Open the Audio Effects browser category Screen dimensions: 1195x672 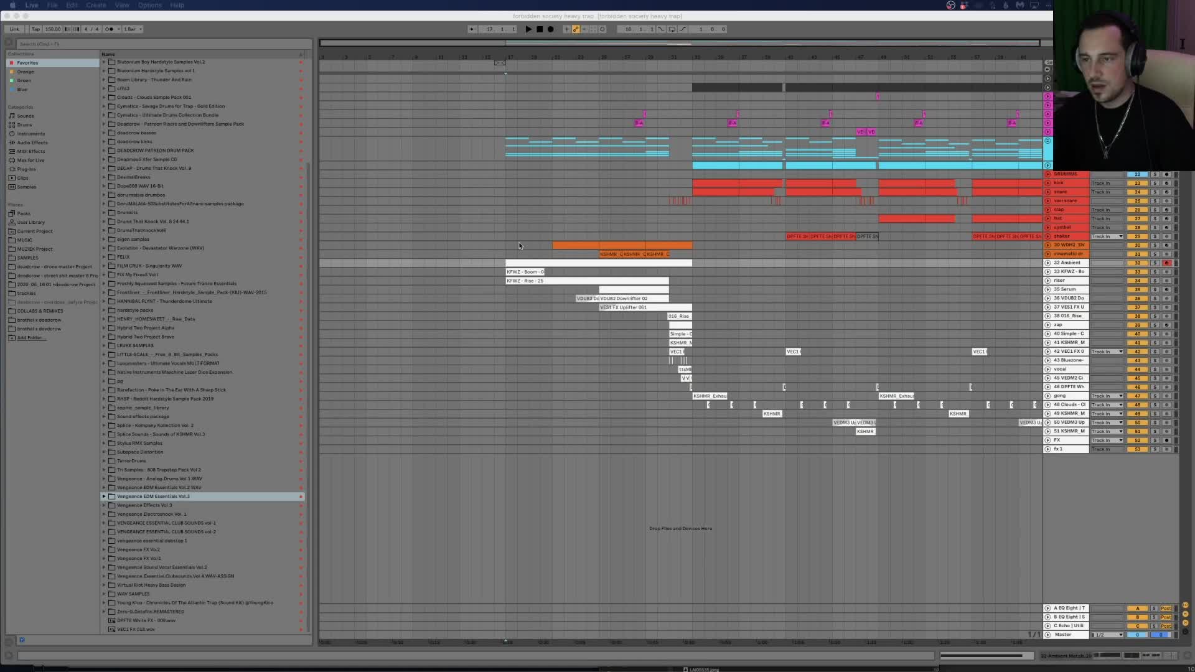32,142
